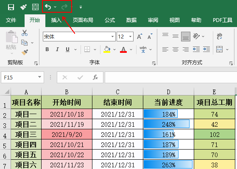
Task: Select row 5 header
Action: (x=5, y=145)
